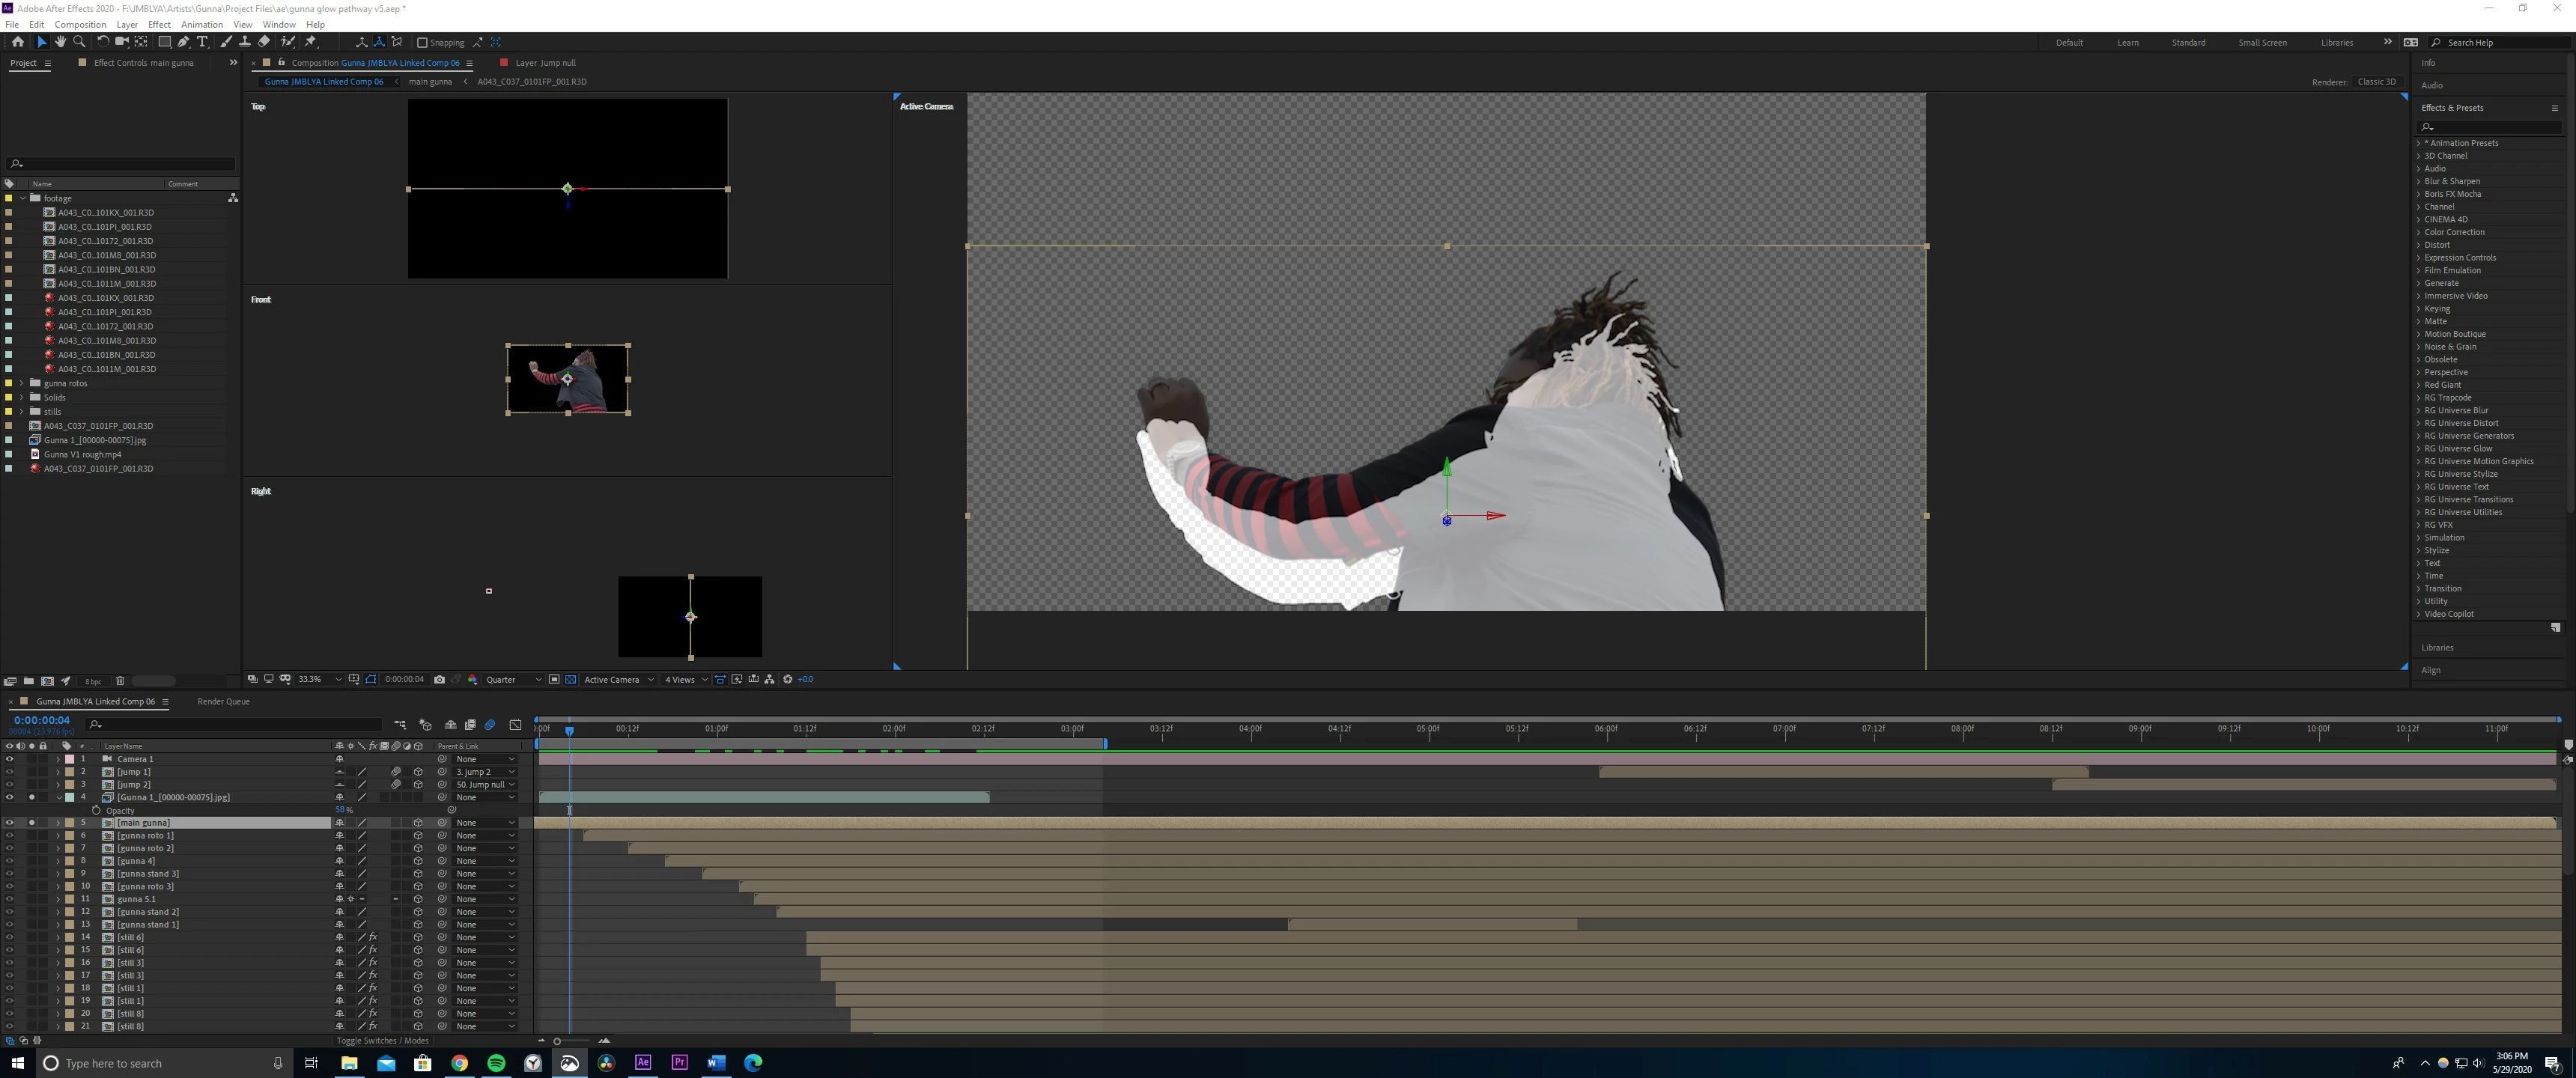Select the Puppet Pin tool
This screenshot has height=1078, width=2576.
[311, 42]
